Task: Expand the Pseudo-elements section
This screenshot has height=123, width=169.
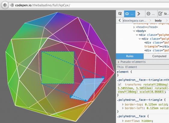Action: click(118, 62)
